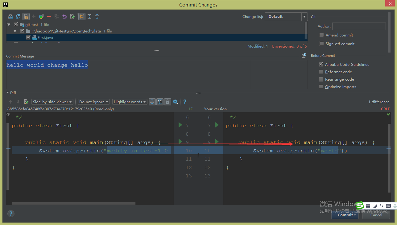Click the red Delete icon
Image resolution: width=397 pixels, height=225 pixels.
[49, 16]
